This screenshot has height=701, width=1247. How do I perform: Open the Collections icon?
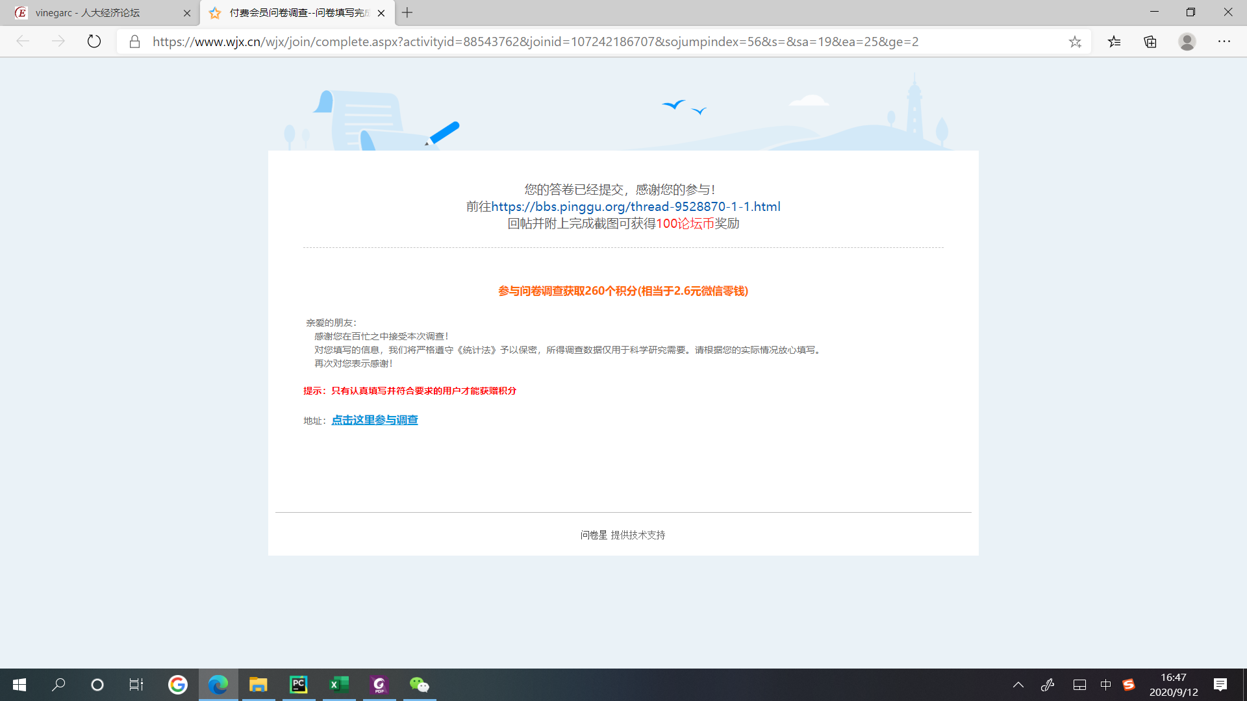pyautogui.click(x=1150, y=42)
